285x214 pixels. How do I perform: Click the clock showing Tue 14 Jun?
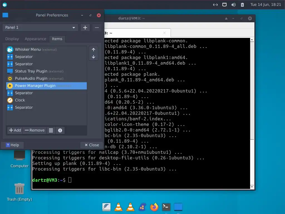[266, 4]
